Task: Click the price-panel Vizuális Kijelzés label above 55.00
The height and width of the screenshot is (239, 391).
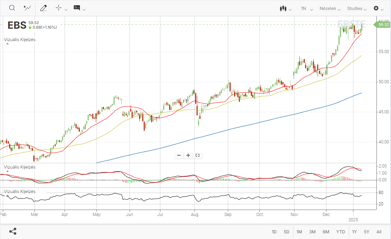Action: (x=20, y=40)
